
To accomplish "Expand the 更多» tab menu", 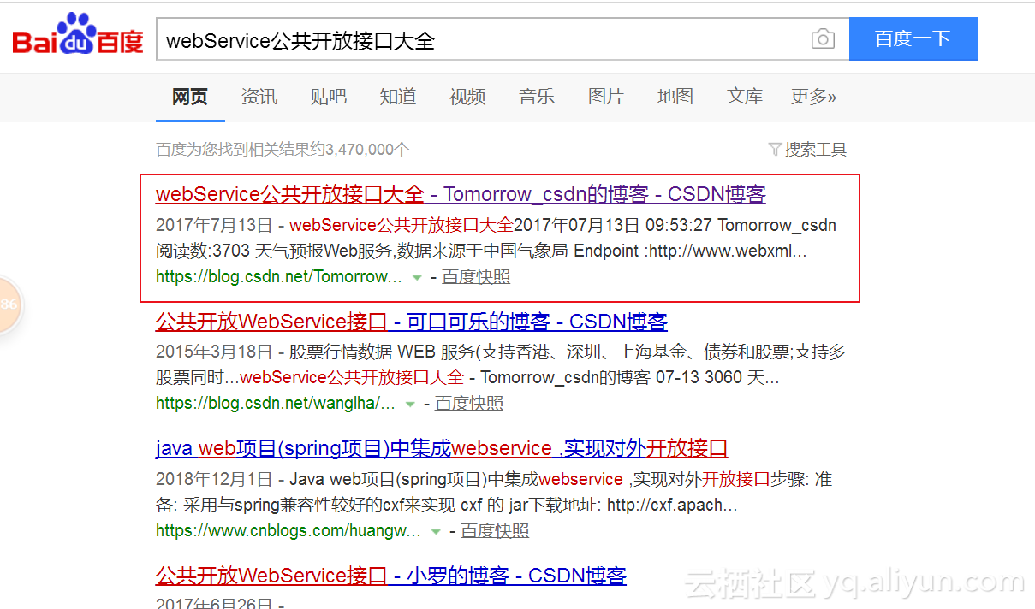I will (x=813, y=97).
